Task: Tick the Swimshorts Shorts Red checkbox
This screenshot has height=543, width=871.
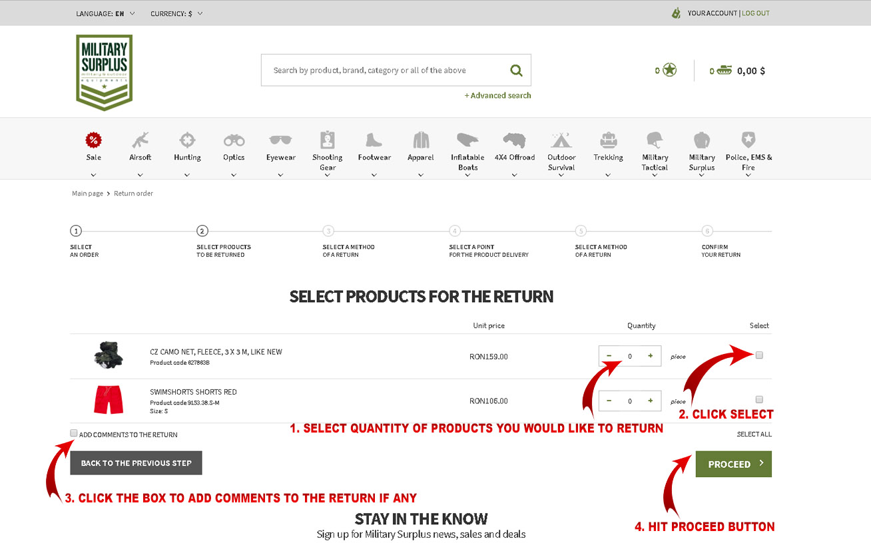Action: pyautogui.click(x=759, y=400)
